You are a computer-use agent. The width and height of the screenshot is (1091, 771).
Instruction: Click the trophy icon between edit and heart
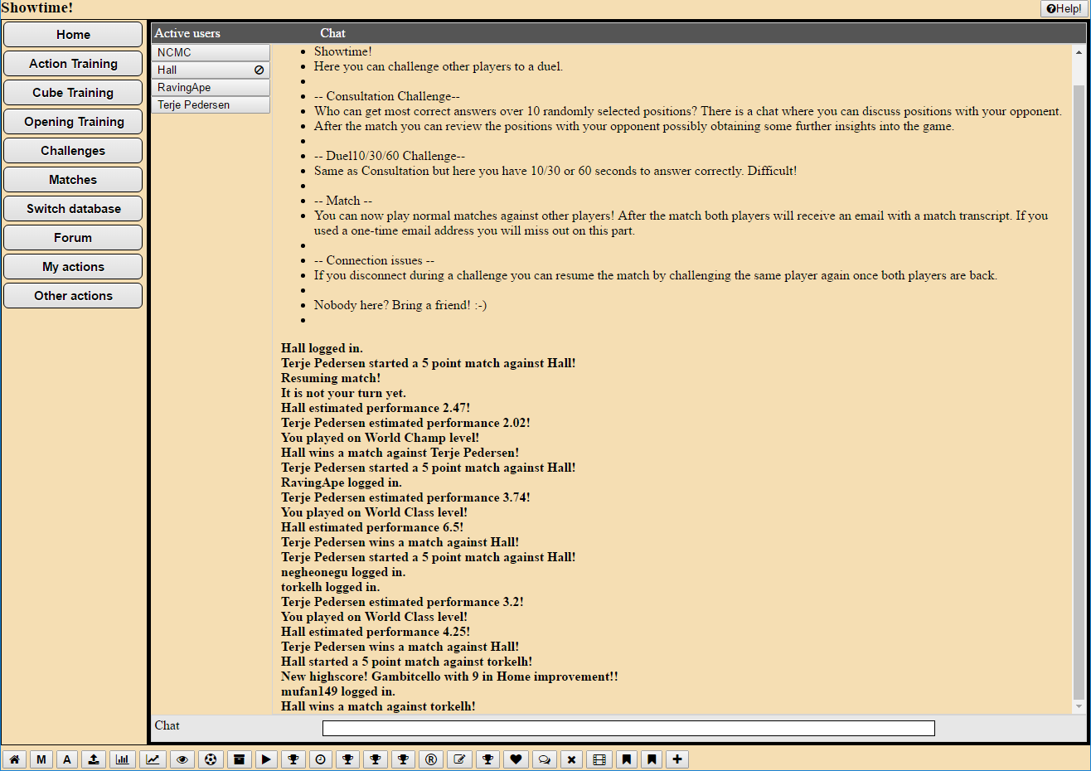point(488,759)
